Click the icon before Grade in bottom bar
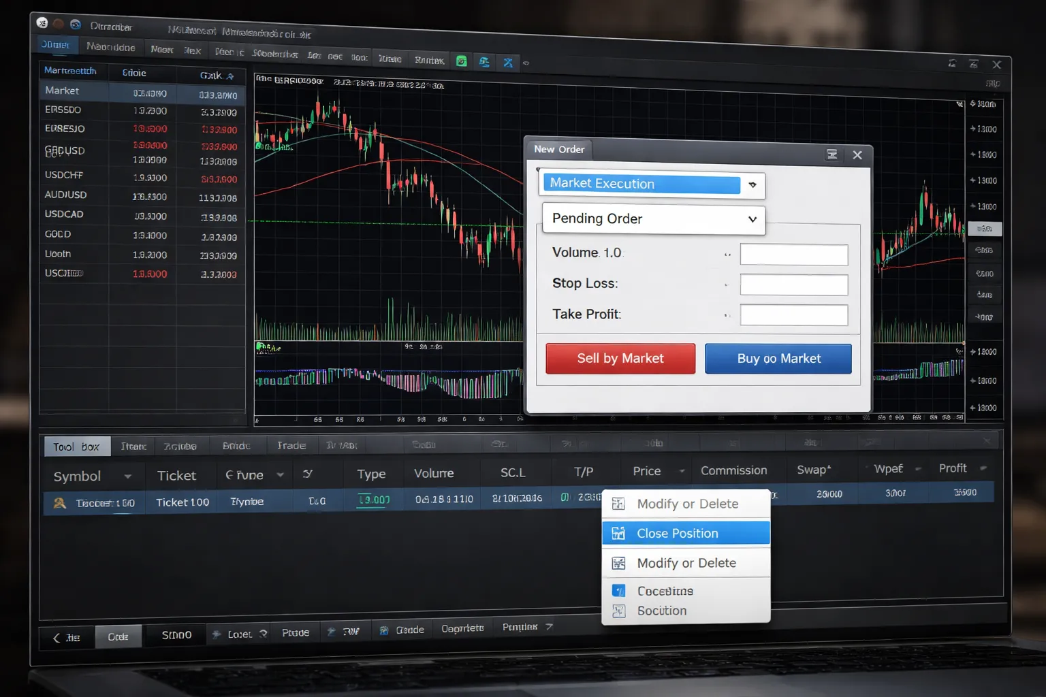 384,630
